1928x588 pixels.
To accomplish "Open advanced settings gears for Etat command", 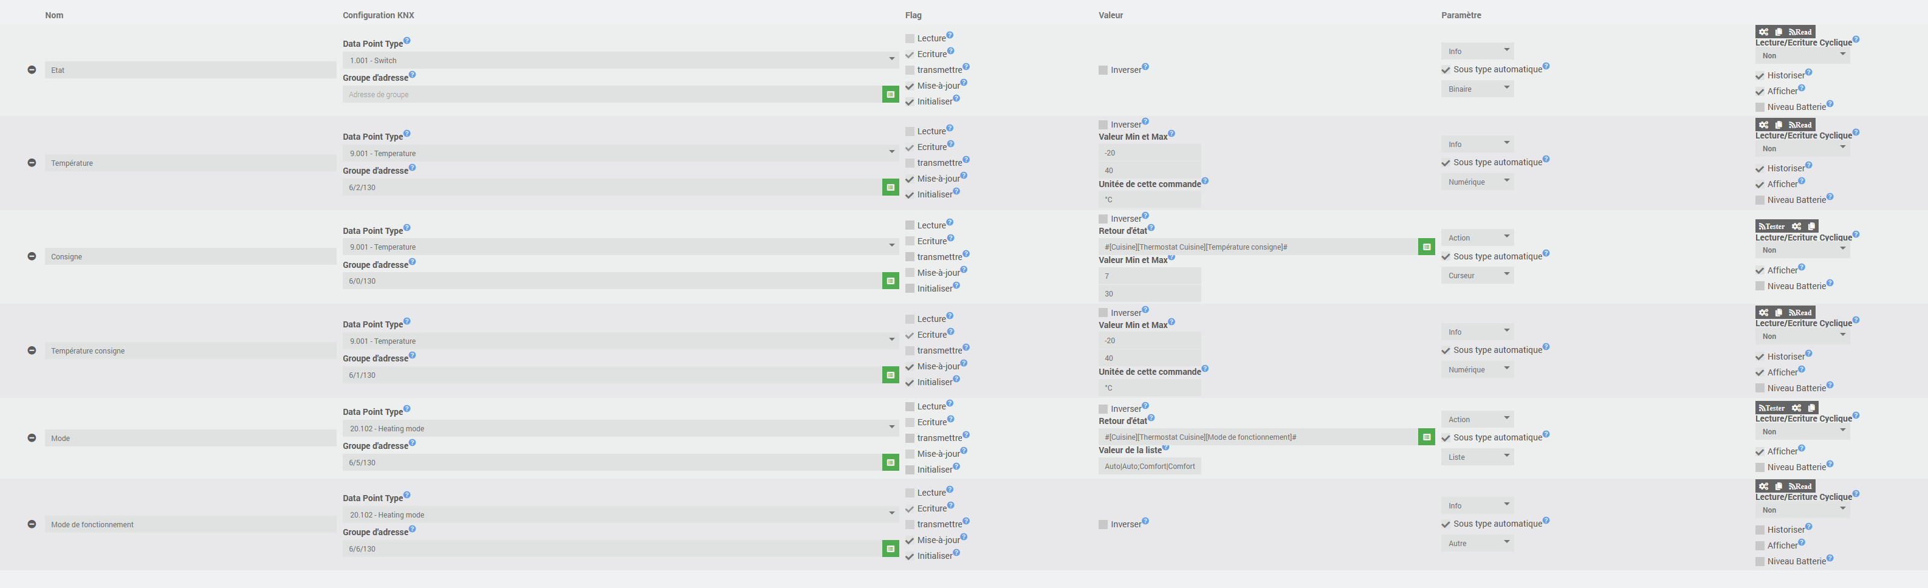I will tap(1763, 32).
